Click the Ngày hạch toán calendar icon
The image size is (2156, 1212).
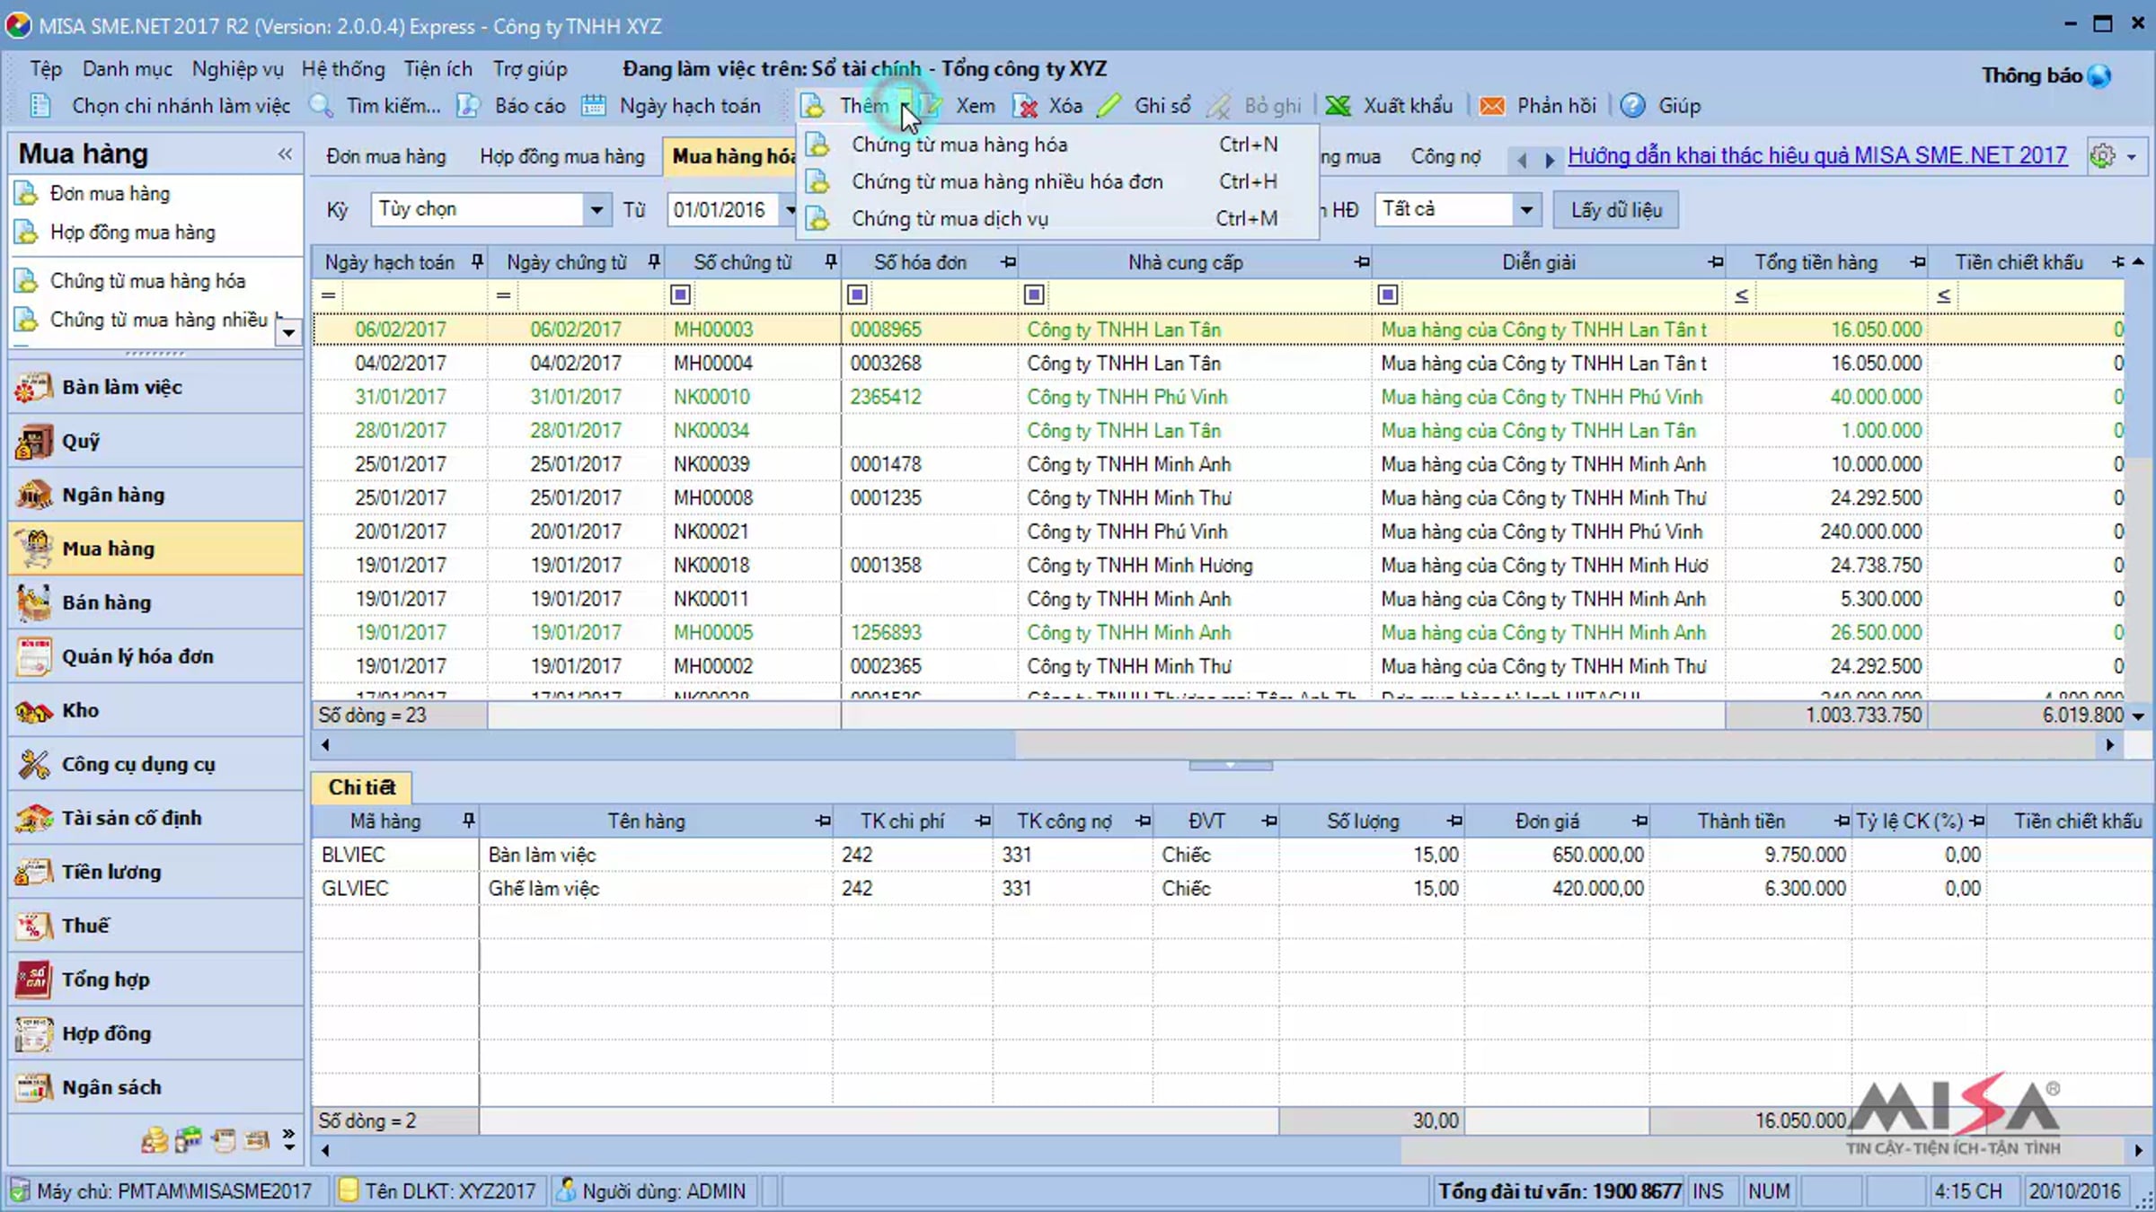pos(594,106)
